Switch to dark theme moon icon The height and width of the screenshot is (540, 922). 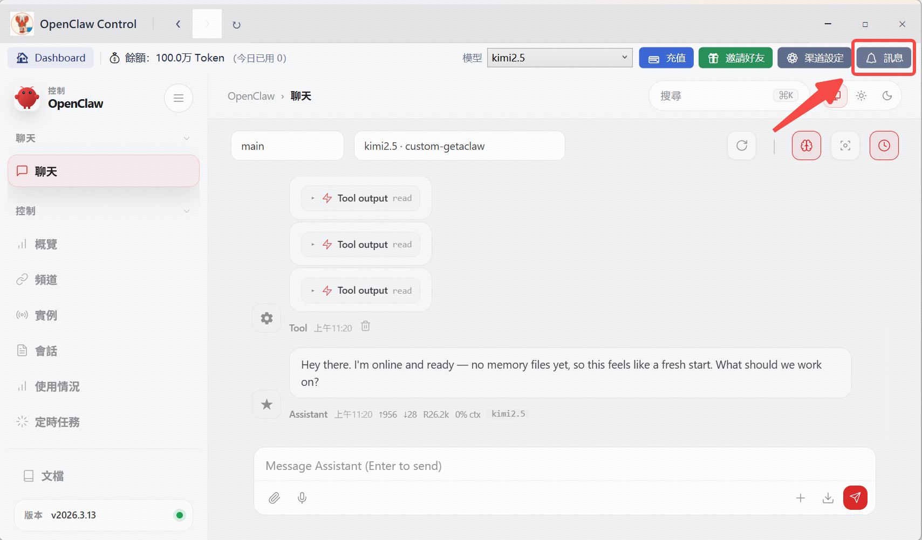(x=887, y=96)
